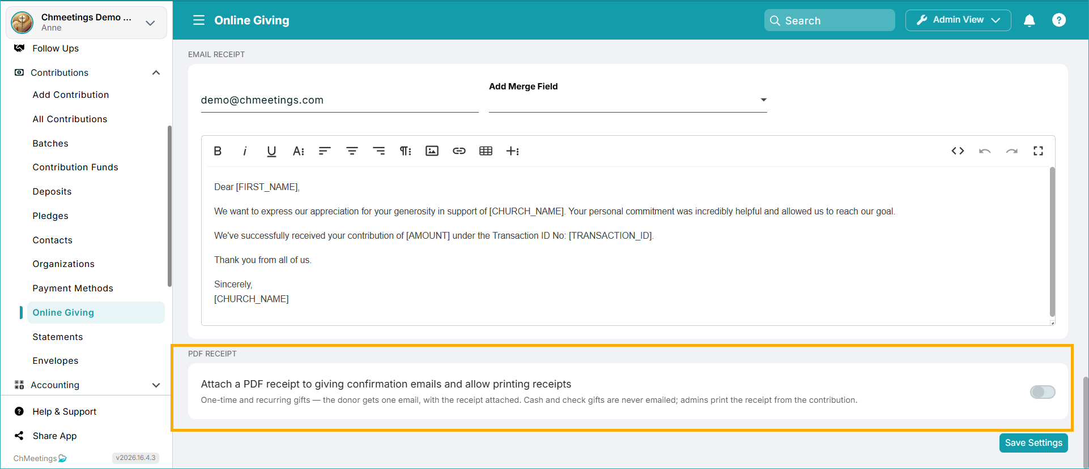This screenshot has height=469, width=1089.
Task: Toggle sidebar with hamburger menu icon
Action: 199,20
